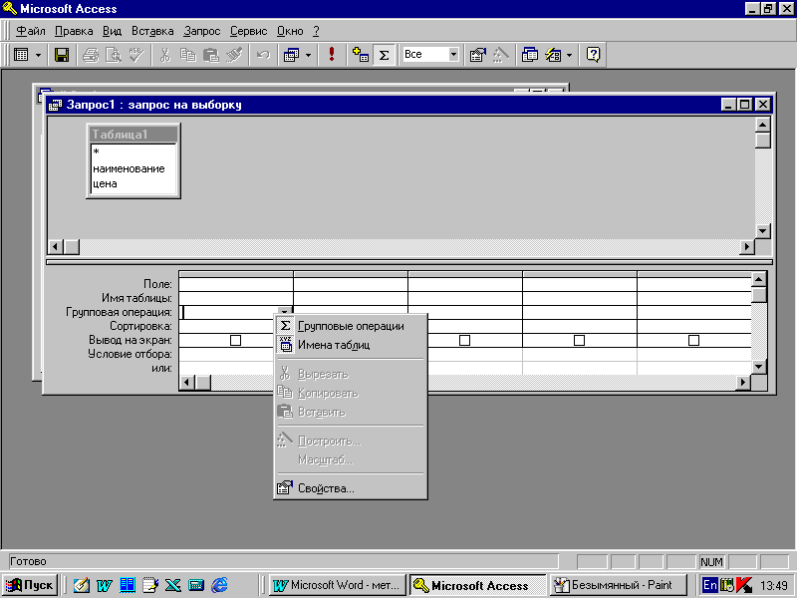
Task: Click the Format Painter brush icon
Action: click(233, 55)
